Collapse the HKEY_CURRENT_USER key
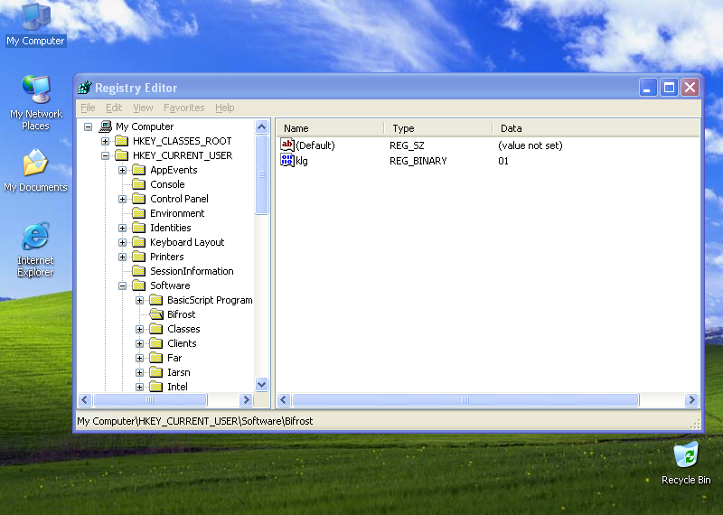This screenshot has width=723, height=515. pyautogui.click(x=105, y=155)
